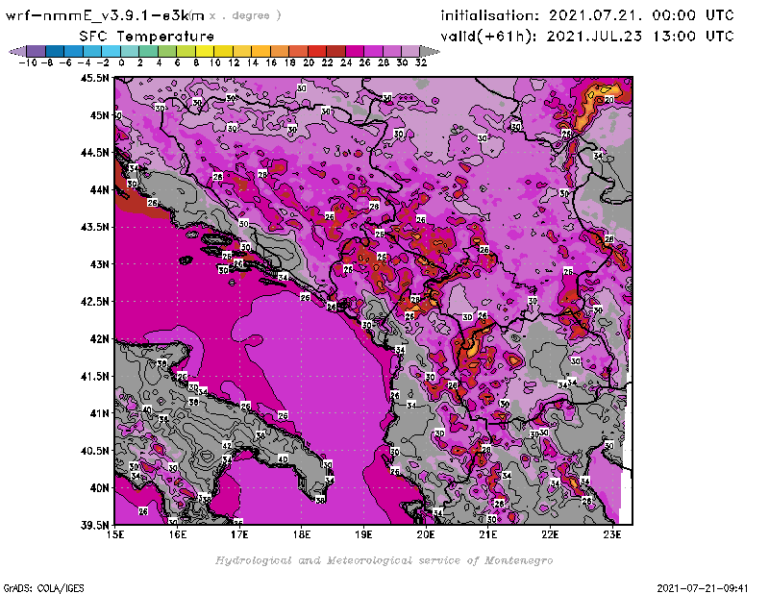
Task: Click the pale lavender 30 to 32 swatch
Action: pos(410,51)
